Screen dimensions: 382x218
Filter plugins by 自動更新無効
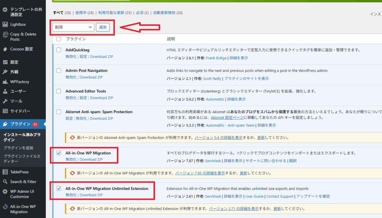pos(164,13)
